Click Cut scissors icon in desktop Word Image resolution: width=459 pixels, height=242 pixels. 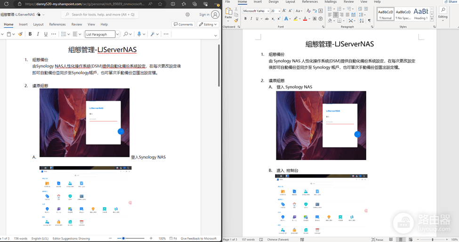coord(236,9)
